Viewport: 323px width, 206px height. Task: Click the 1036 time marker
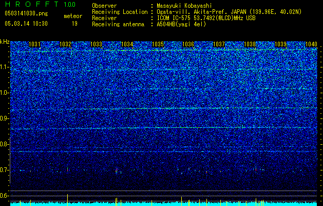point(188,44)
